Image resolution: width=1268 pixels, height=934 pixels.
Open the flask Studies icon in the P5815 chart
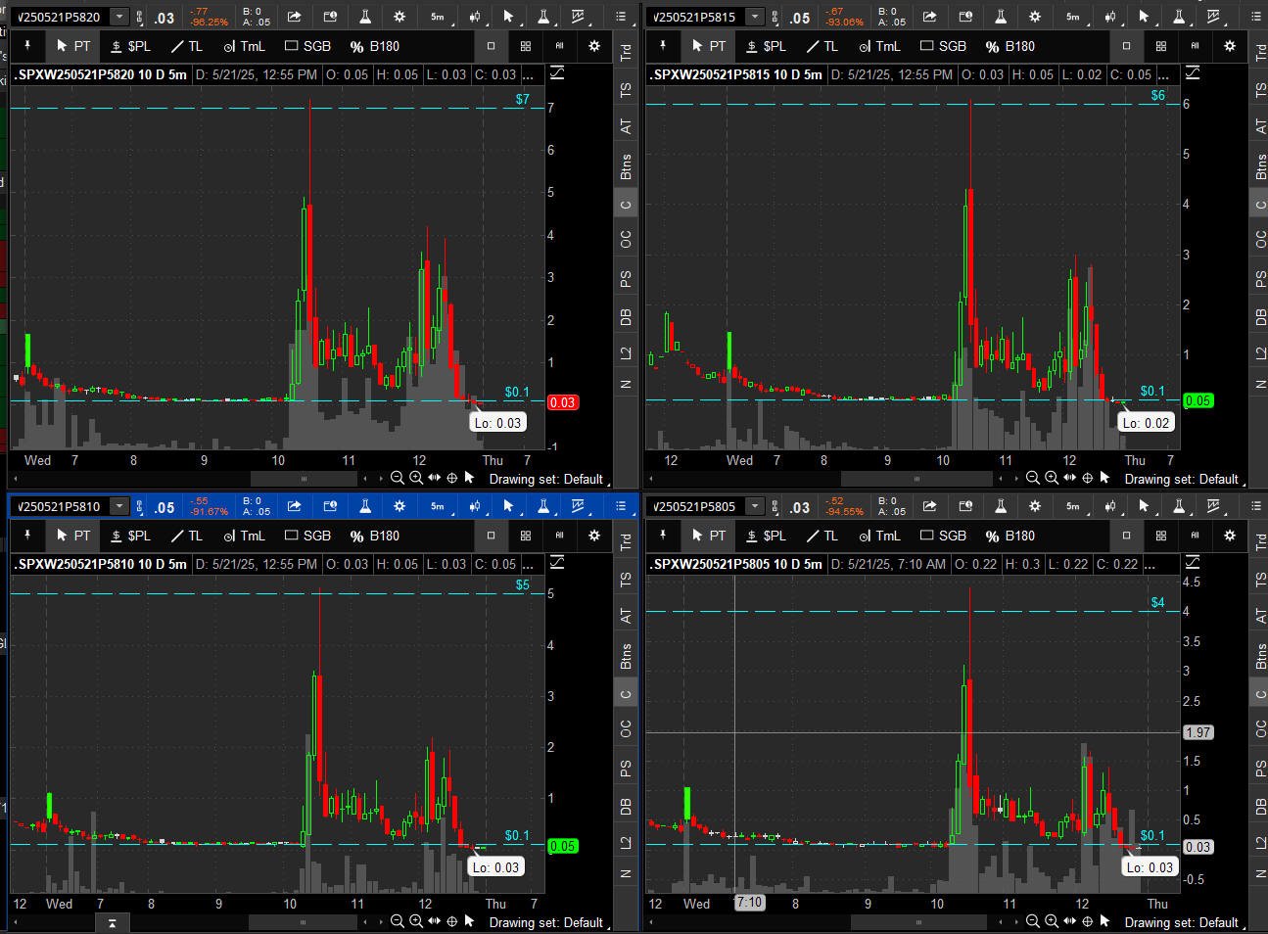coord(1000,17)
